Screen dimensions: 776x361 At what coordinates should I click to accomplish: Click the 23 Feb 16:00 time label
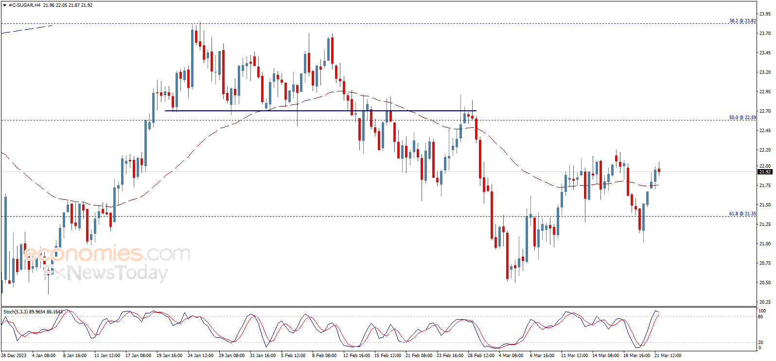450,356
